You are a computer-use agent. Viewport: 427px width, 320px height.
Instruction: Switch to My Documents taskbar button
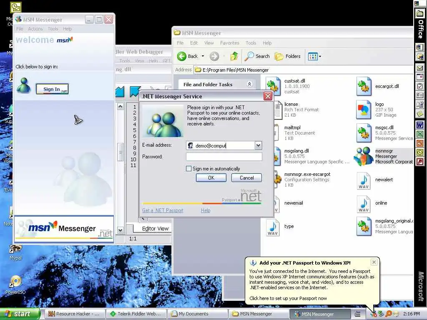click(x=197, y=314)
